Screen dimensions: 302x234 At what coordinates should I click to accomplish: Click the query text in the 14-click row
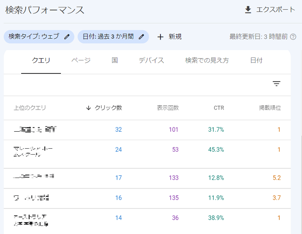(31, 220)
